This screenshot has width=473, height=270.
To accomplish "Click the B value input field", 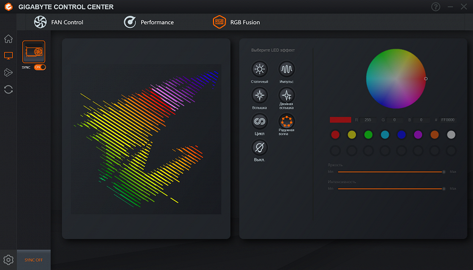I will [x=421, y=120].
